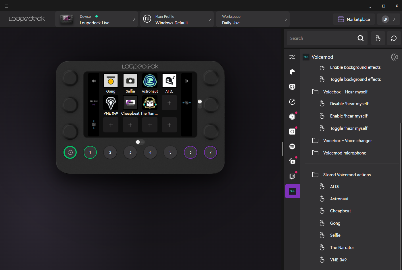Select stored Selfie action in list
Screen dimensions: 402x270
335,235
